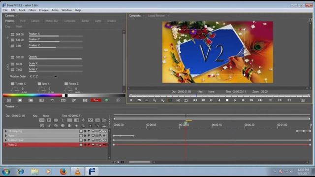
Task: Click the Position X value field
Action: point(20,34)
